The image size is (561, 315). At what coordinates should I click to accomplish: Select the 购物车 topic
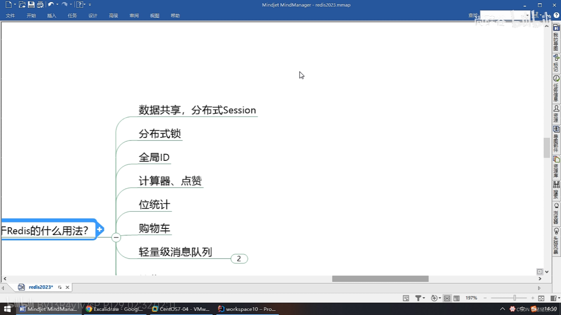[154, 228]
